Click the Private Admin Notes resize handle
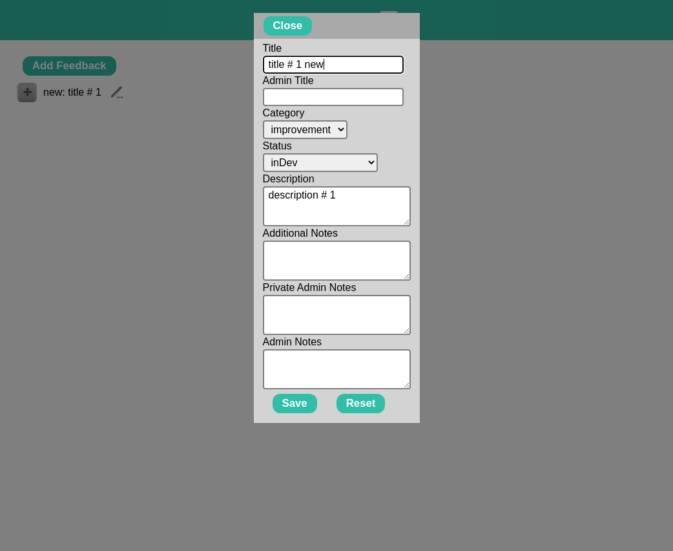Screen dimensions: 673x551 pos(406,330)
